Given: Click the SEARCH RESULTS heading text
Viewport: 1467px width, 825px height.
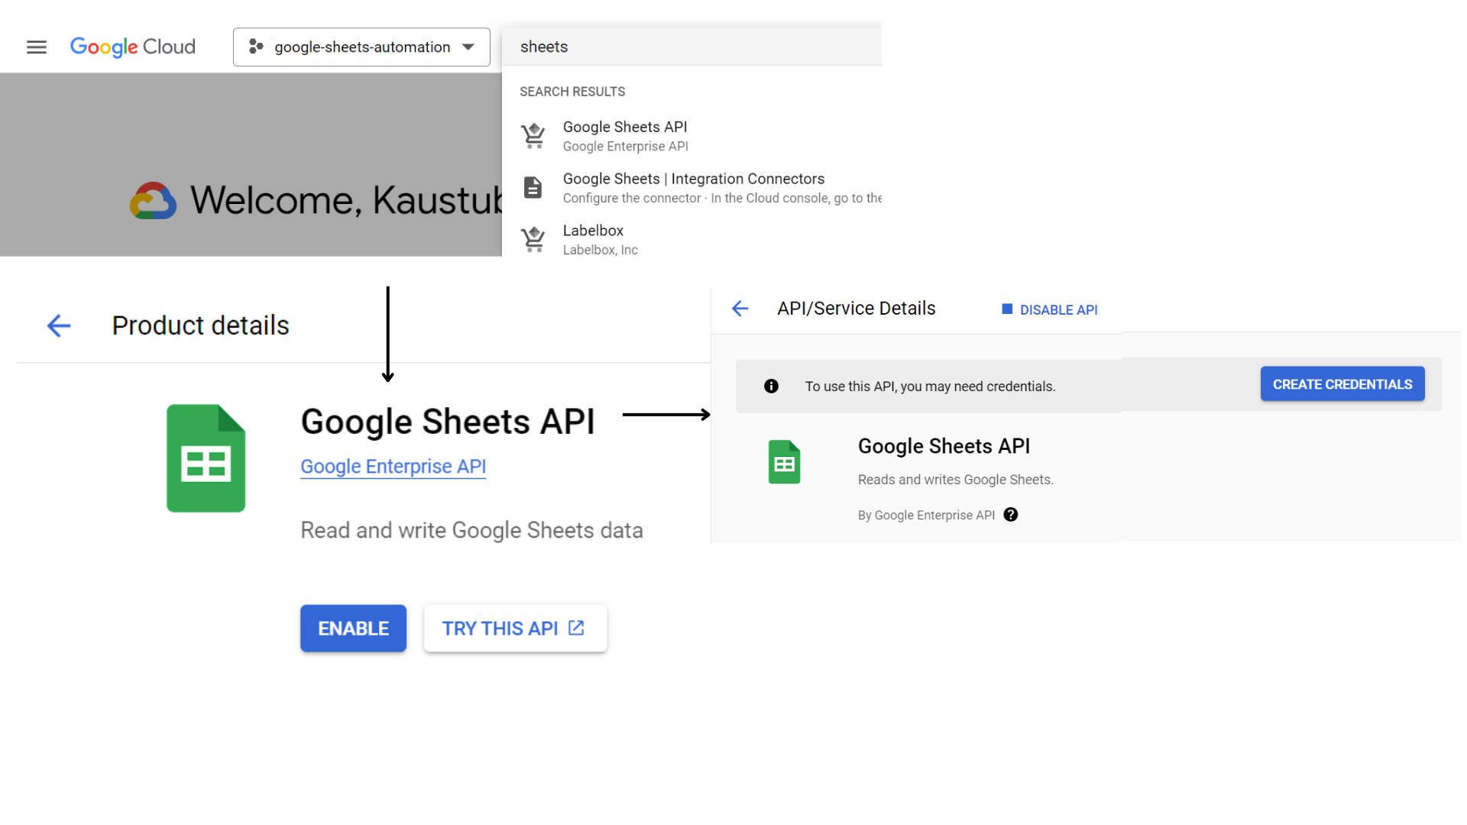Looking at the screenshot, I should tap(572, 92).
